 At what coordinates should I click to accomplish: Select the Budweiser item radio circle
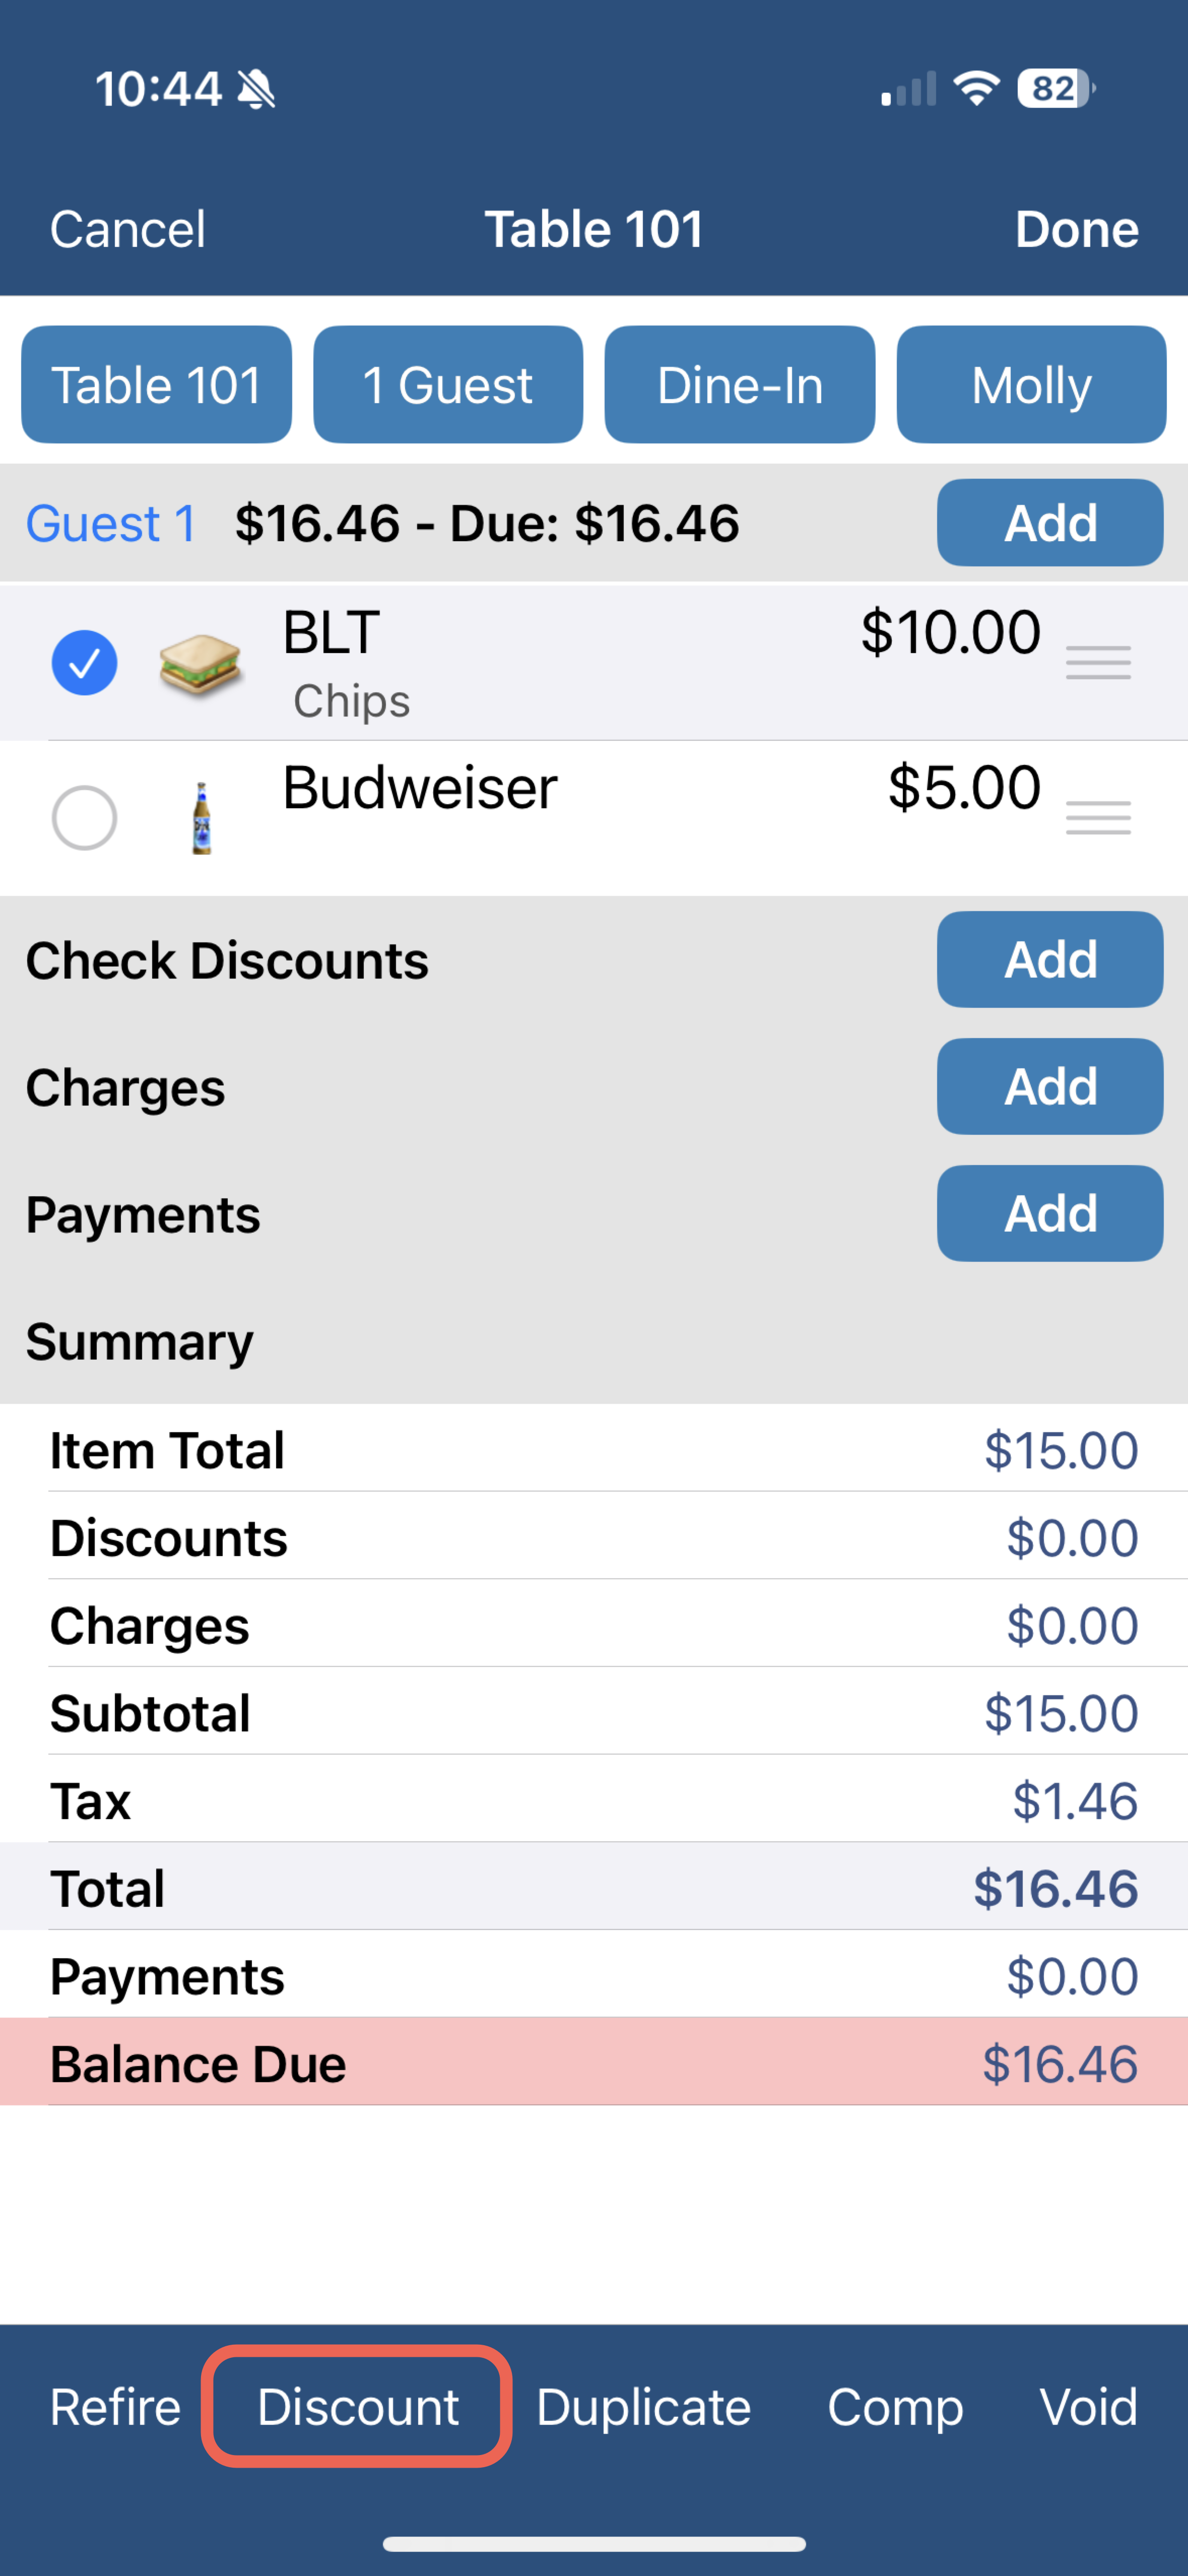[x=84, y=818]
